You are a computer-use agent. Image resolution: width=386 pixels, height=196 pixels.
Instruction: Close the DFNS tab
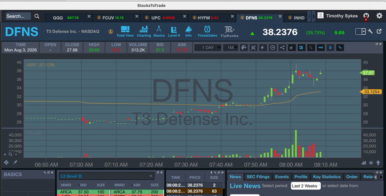coord(280,16)
